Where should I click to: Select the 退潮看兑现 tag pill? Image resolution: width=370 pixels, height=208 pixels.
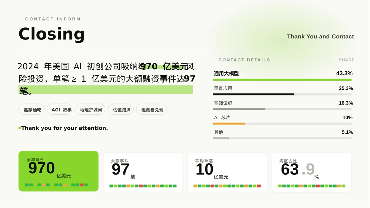[151, 109]
